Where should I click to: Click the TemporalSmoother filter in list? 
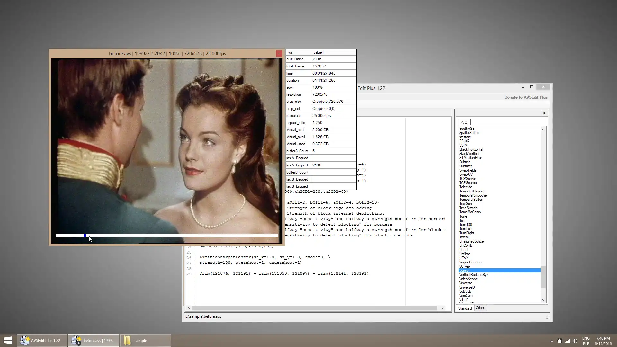474,195
